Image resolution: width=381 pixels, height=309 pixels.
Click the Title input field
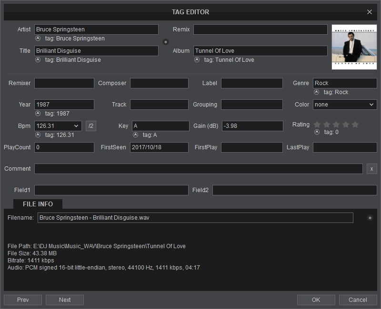point(96,51)
